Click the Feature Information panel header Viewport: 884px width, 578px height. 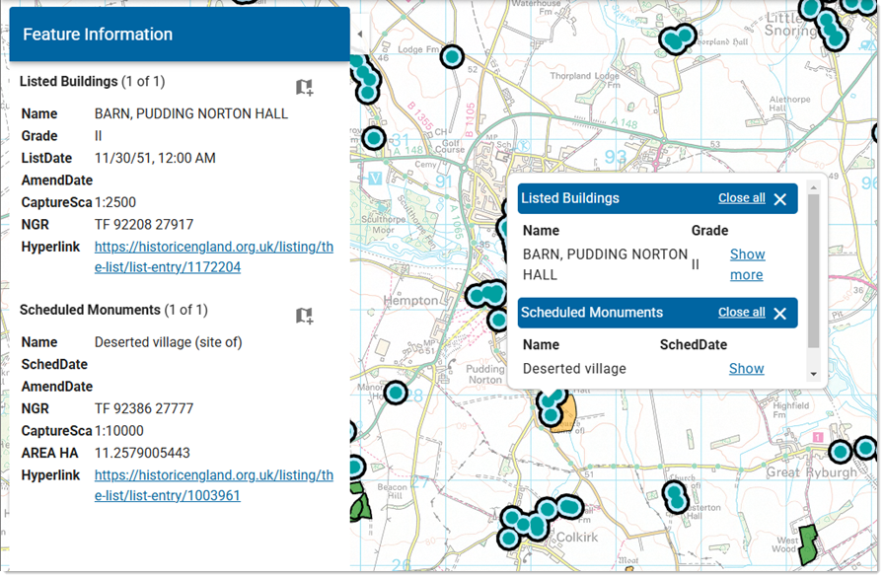180,35
